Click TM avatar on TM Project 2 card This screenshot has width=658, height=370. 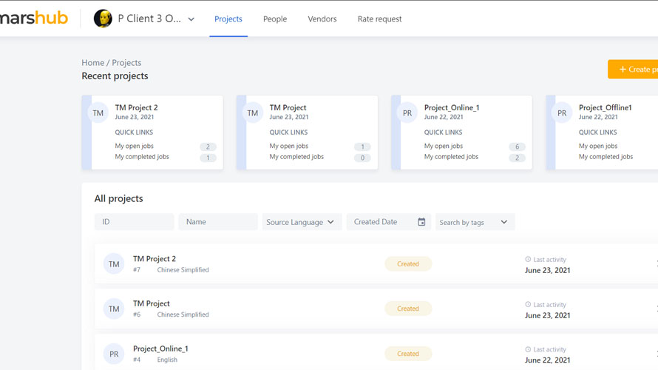(x=98, y=113)
